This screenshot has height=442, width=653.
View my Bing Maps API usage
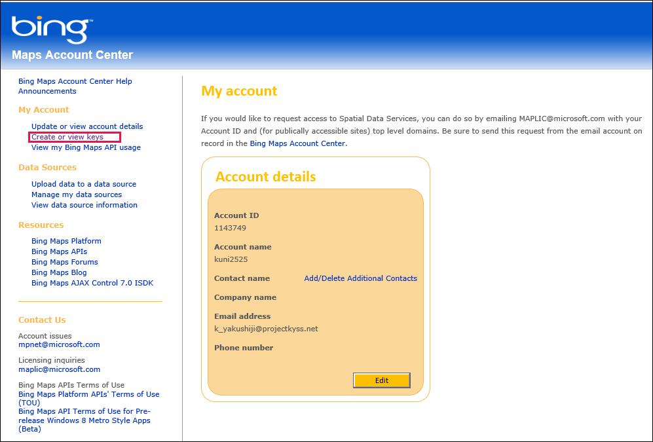[86, 147]
